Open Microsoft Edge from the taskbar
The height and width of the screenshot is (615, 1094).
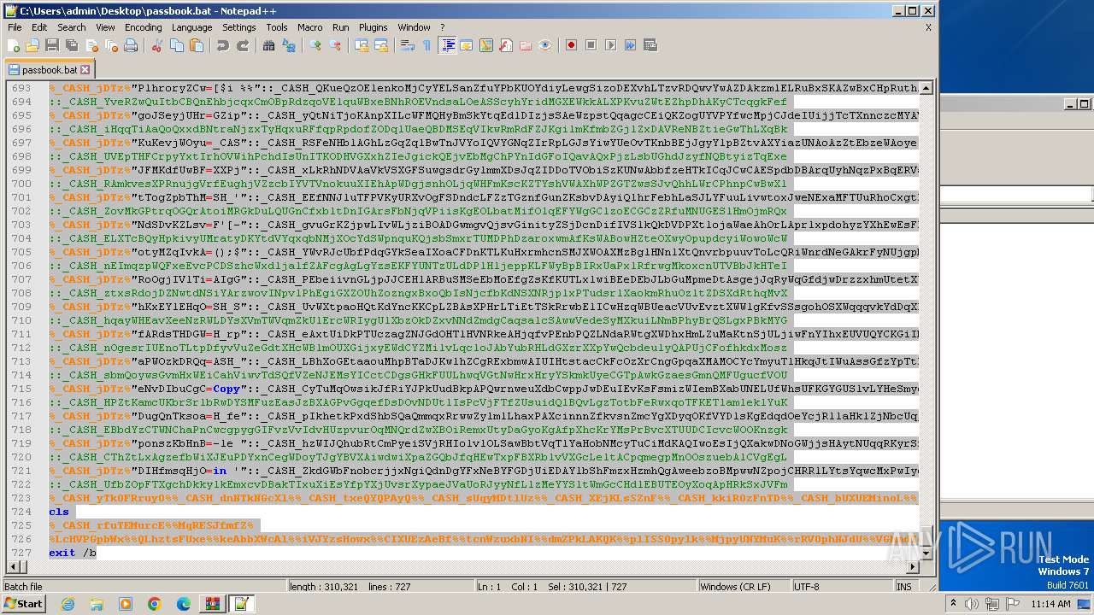184,604
